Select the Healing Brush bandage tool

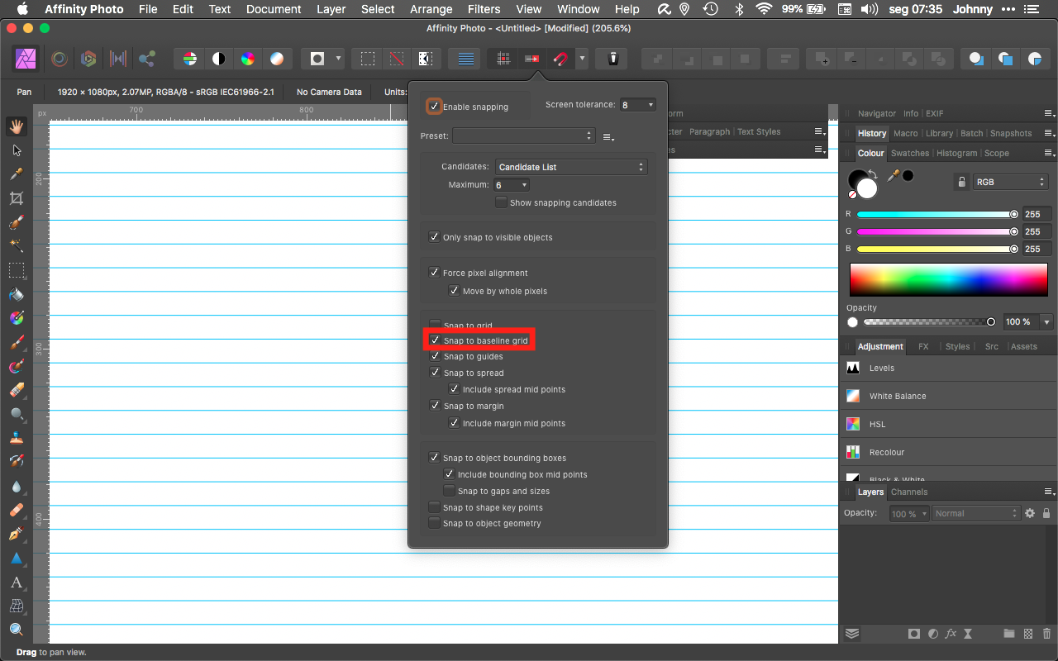pos(17,511)
